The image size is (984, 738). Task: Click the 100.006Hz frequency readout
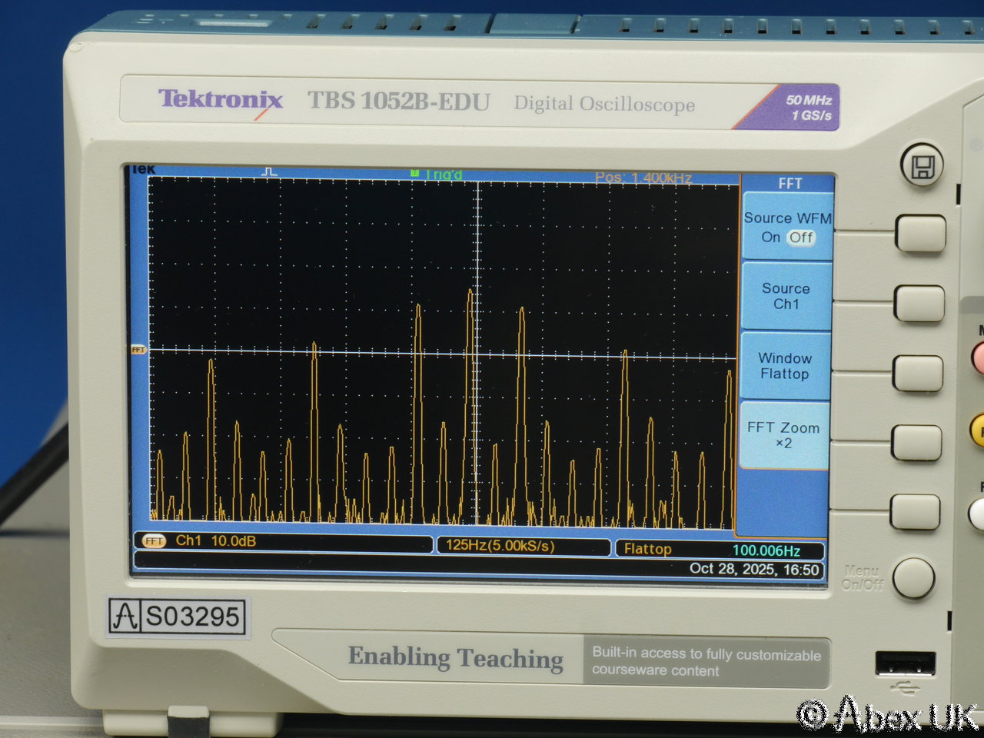coord(766,550)
